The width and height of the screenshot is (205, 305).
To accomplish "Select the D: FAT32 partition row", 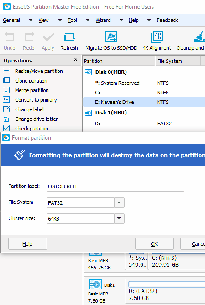I will pos(144,124).
